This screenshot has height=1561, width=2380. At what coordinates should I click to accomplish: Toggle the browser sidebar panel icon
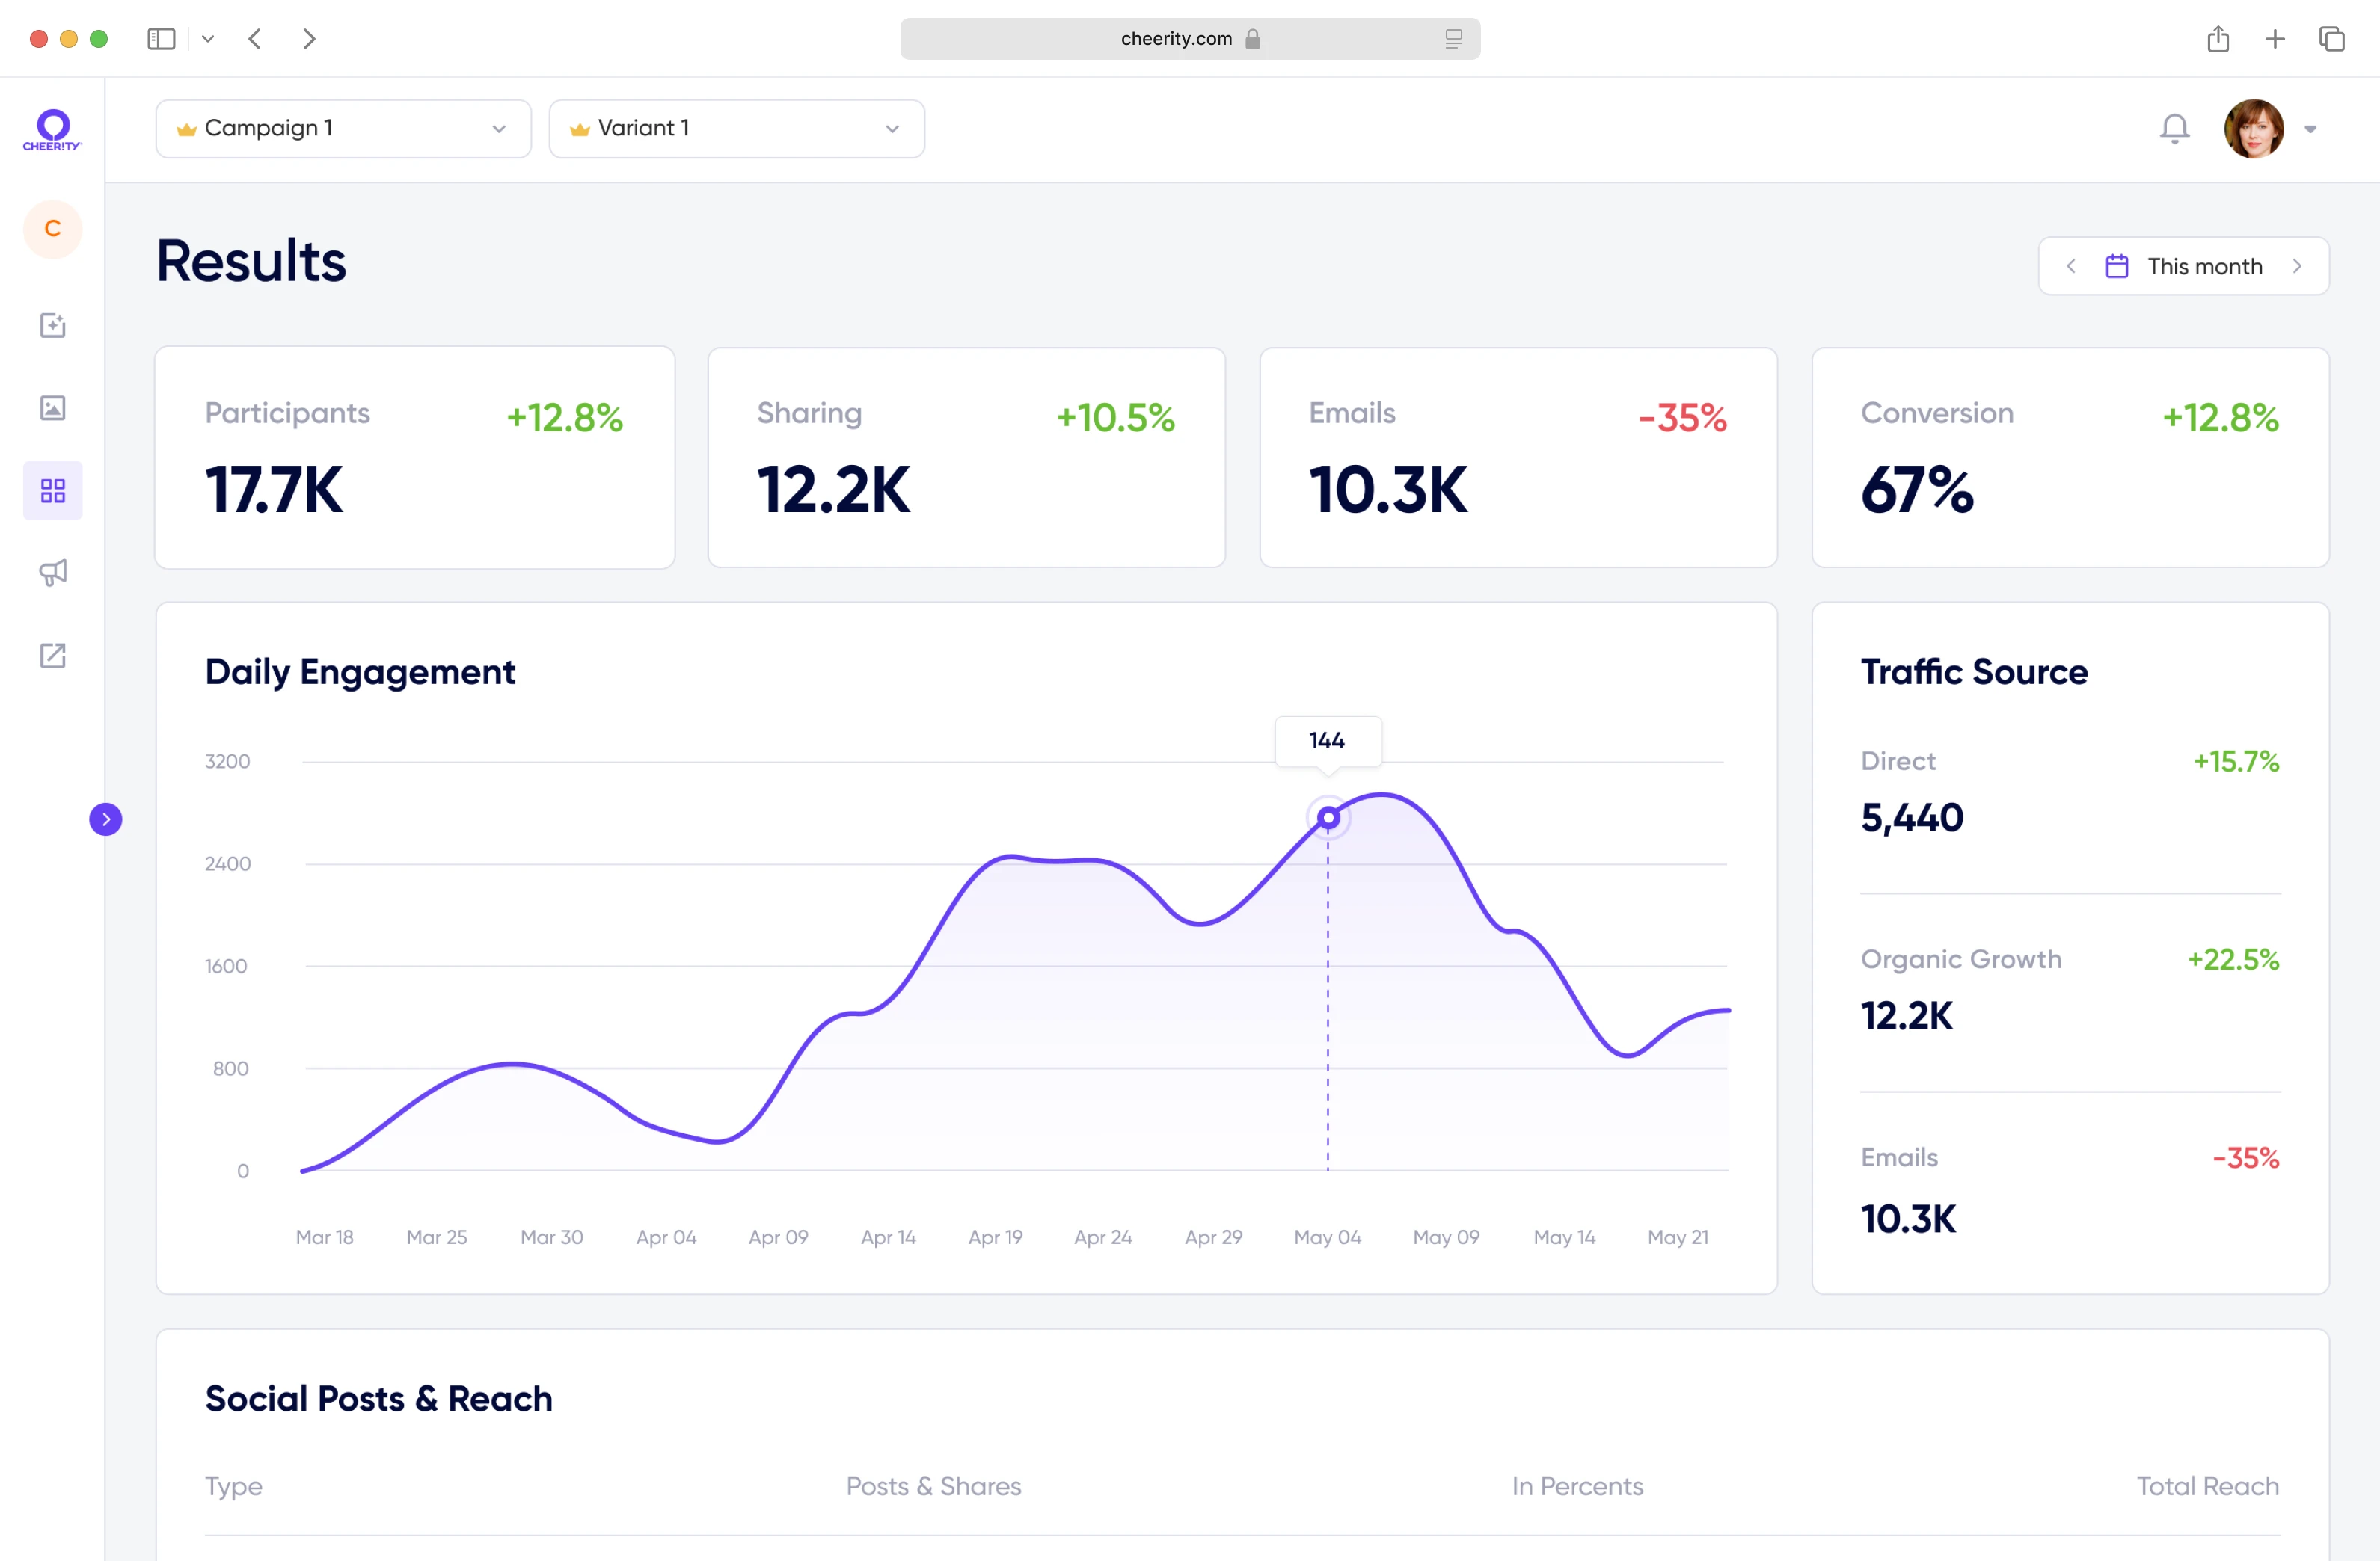161,39
